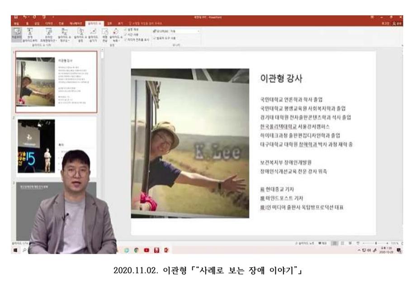Select the first slide thumbnail

coord(56,81)
